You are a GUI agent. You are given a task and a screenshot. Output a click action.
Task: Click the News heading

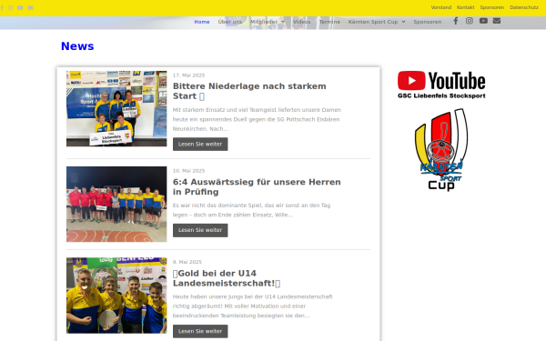[x=77, y=46]
